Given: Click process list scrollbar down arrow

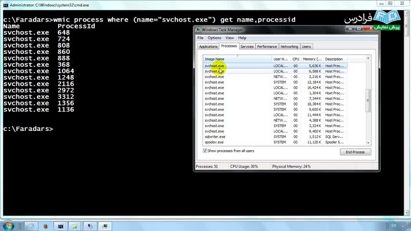Looking at the screenshot, I should 368,143.
